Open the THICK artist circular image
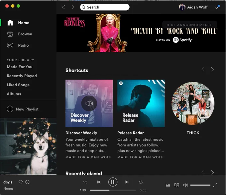The width and height of the screenshot is (226, 195). (x=193, y=103)
